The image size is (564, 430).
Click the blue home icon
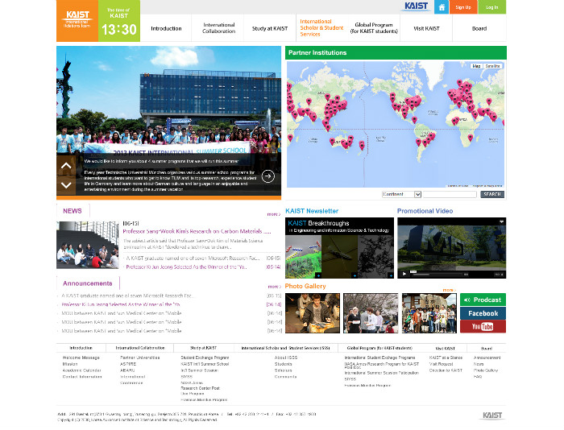pyautogui.click(x=442, y=7)
